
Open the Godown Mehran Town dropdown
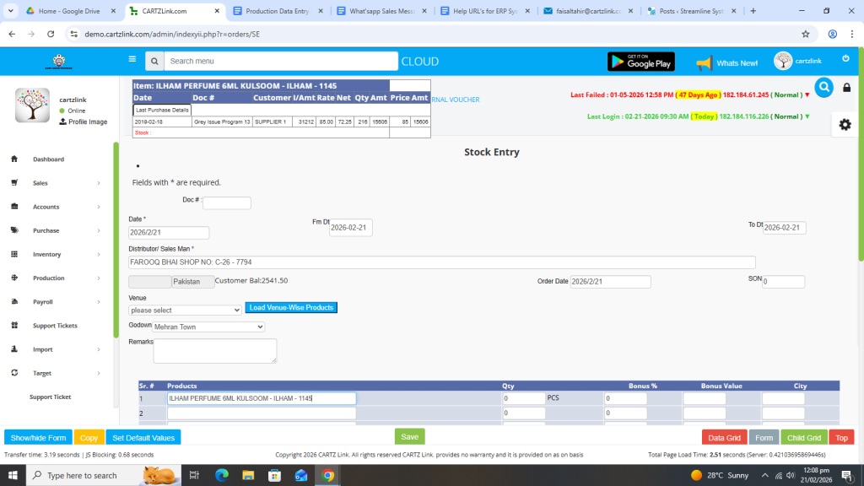[208, 327]
